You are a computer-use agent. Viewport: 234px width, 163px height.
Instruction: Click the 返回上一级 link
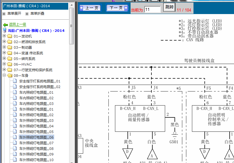point(17,24)
